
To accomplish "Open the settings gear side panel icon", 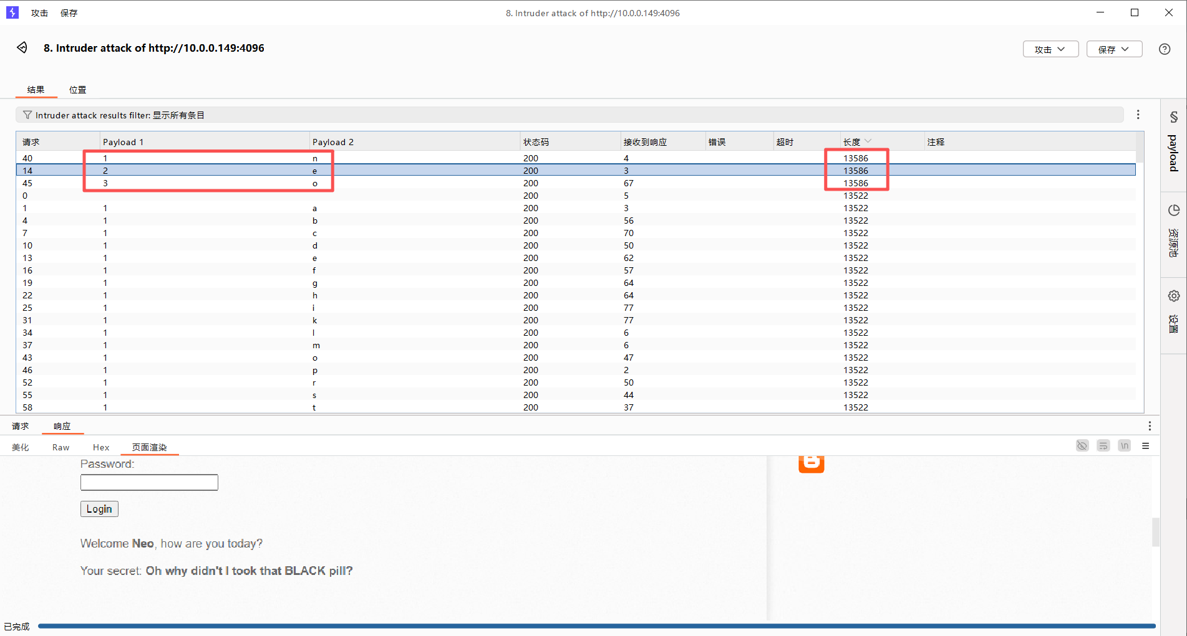I will (1174, 296).
